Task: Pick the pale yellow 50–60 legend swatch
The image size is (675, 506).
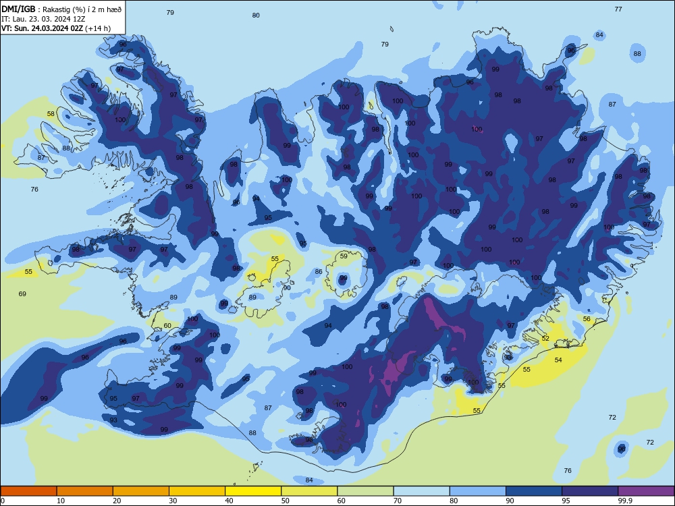Action: [x=309, y=491]
